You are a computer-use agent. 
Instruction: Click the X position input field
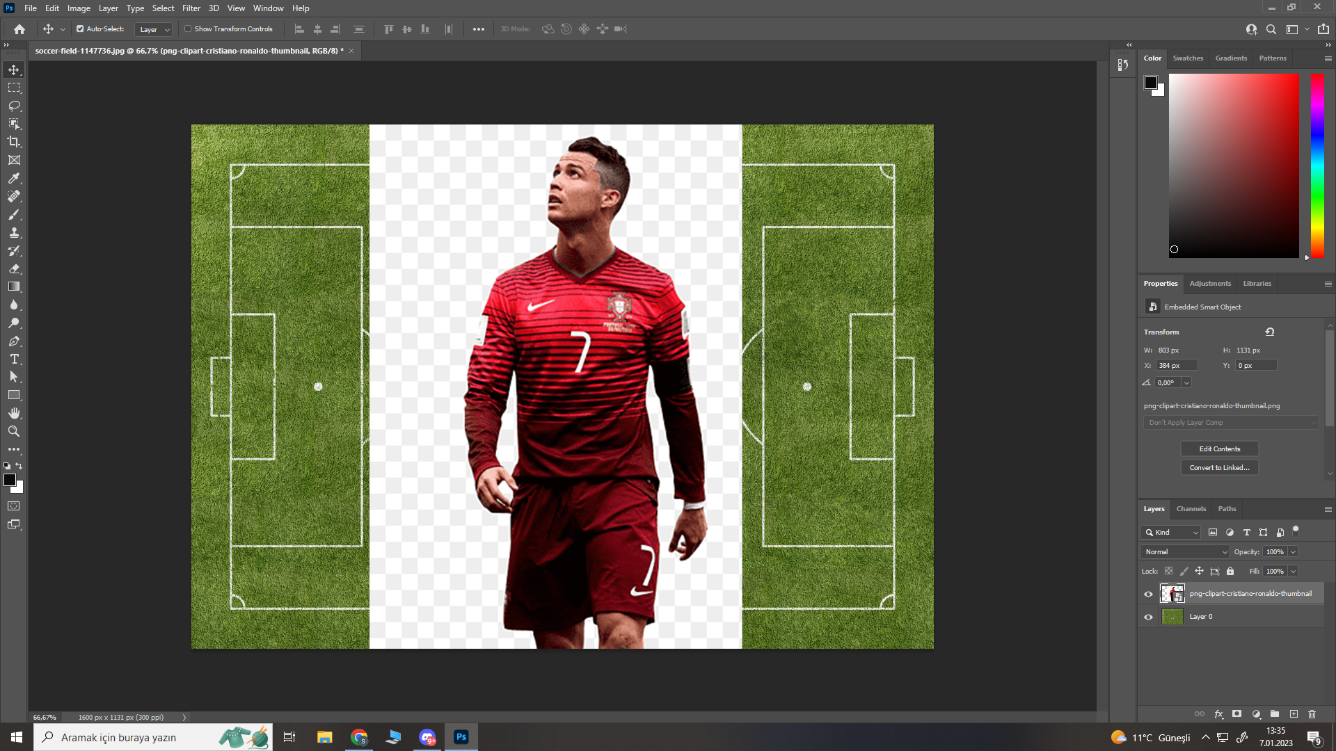tap(1177, 365)
